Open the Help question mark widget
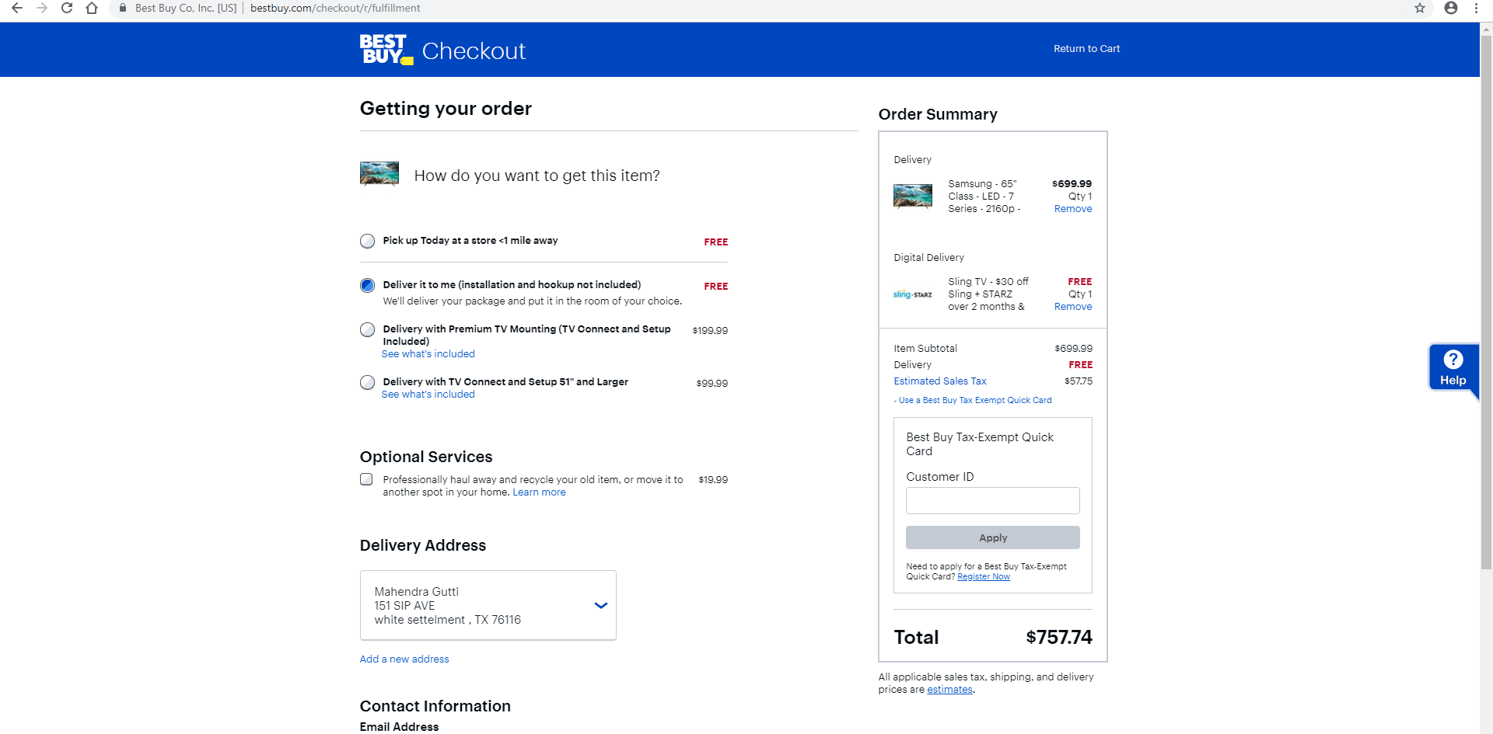This screenshot has width=1493, height=734. coord(1453,367)
